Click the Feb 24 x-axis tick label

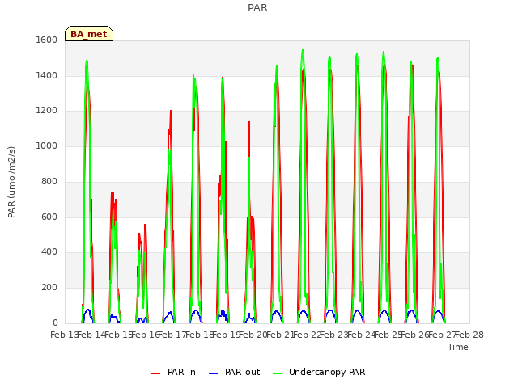362,335
